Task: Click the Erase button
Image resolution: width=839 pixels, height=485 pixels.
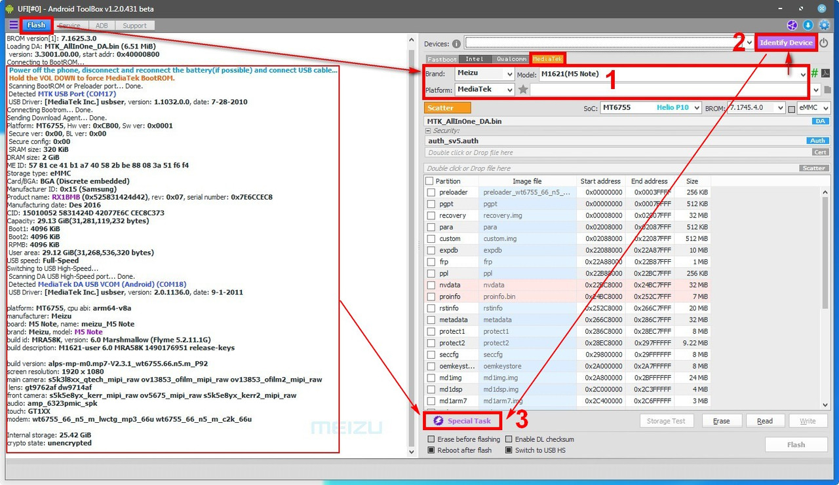Action: pos(722,421)
